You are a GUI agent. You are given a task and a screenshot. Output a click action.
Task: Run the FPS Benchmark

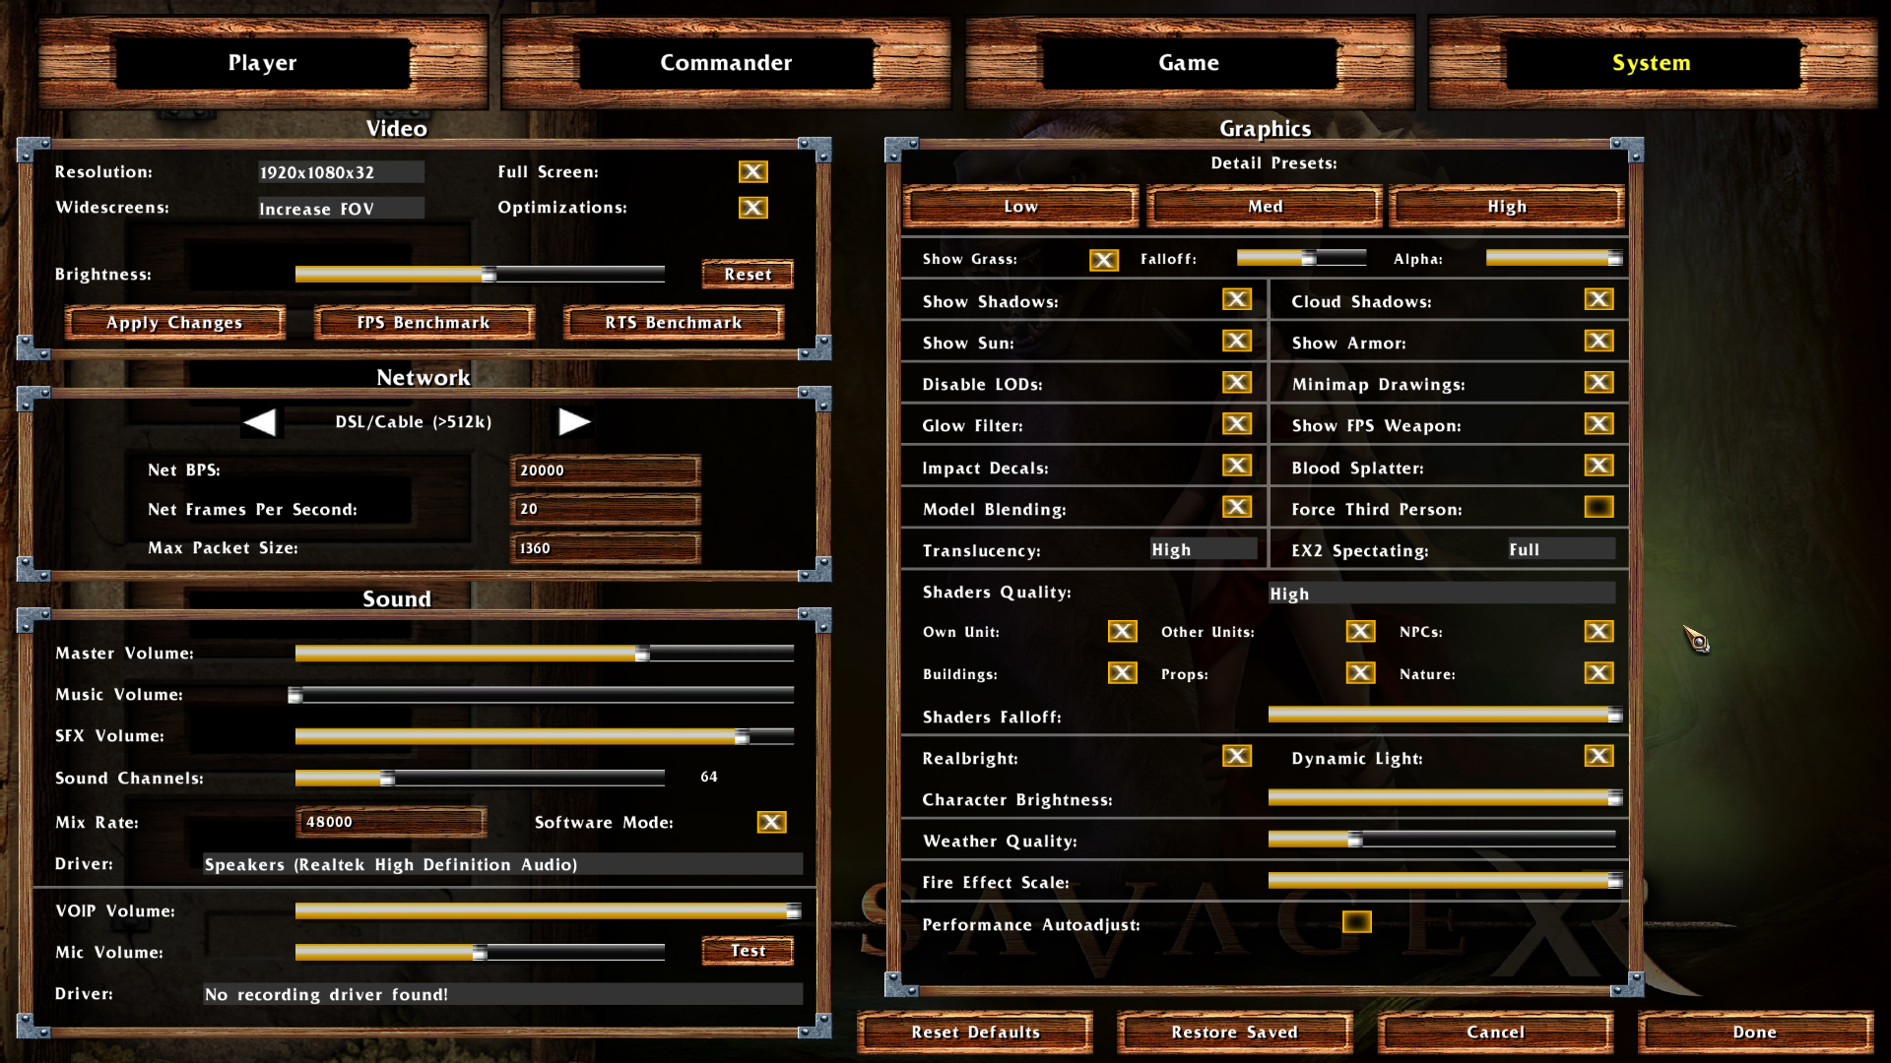[x=424, y=323]
